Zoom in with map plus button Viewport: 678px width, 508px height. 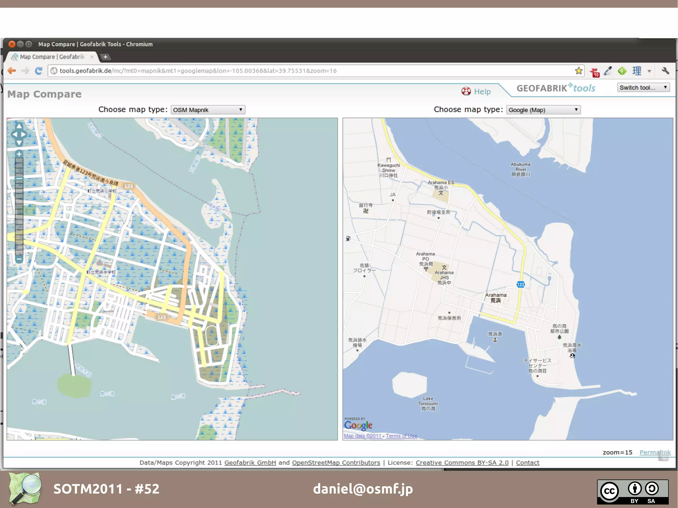19,154
